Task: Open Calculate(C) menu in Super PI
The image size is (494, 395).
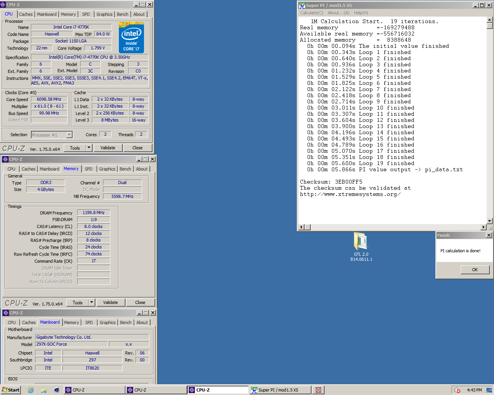Action: [x=312, y=13]
